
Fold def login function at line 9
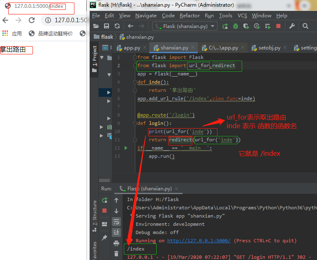135,123
